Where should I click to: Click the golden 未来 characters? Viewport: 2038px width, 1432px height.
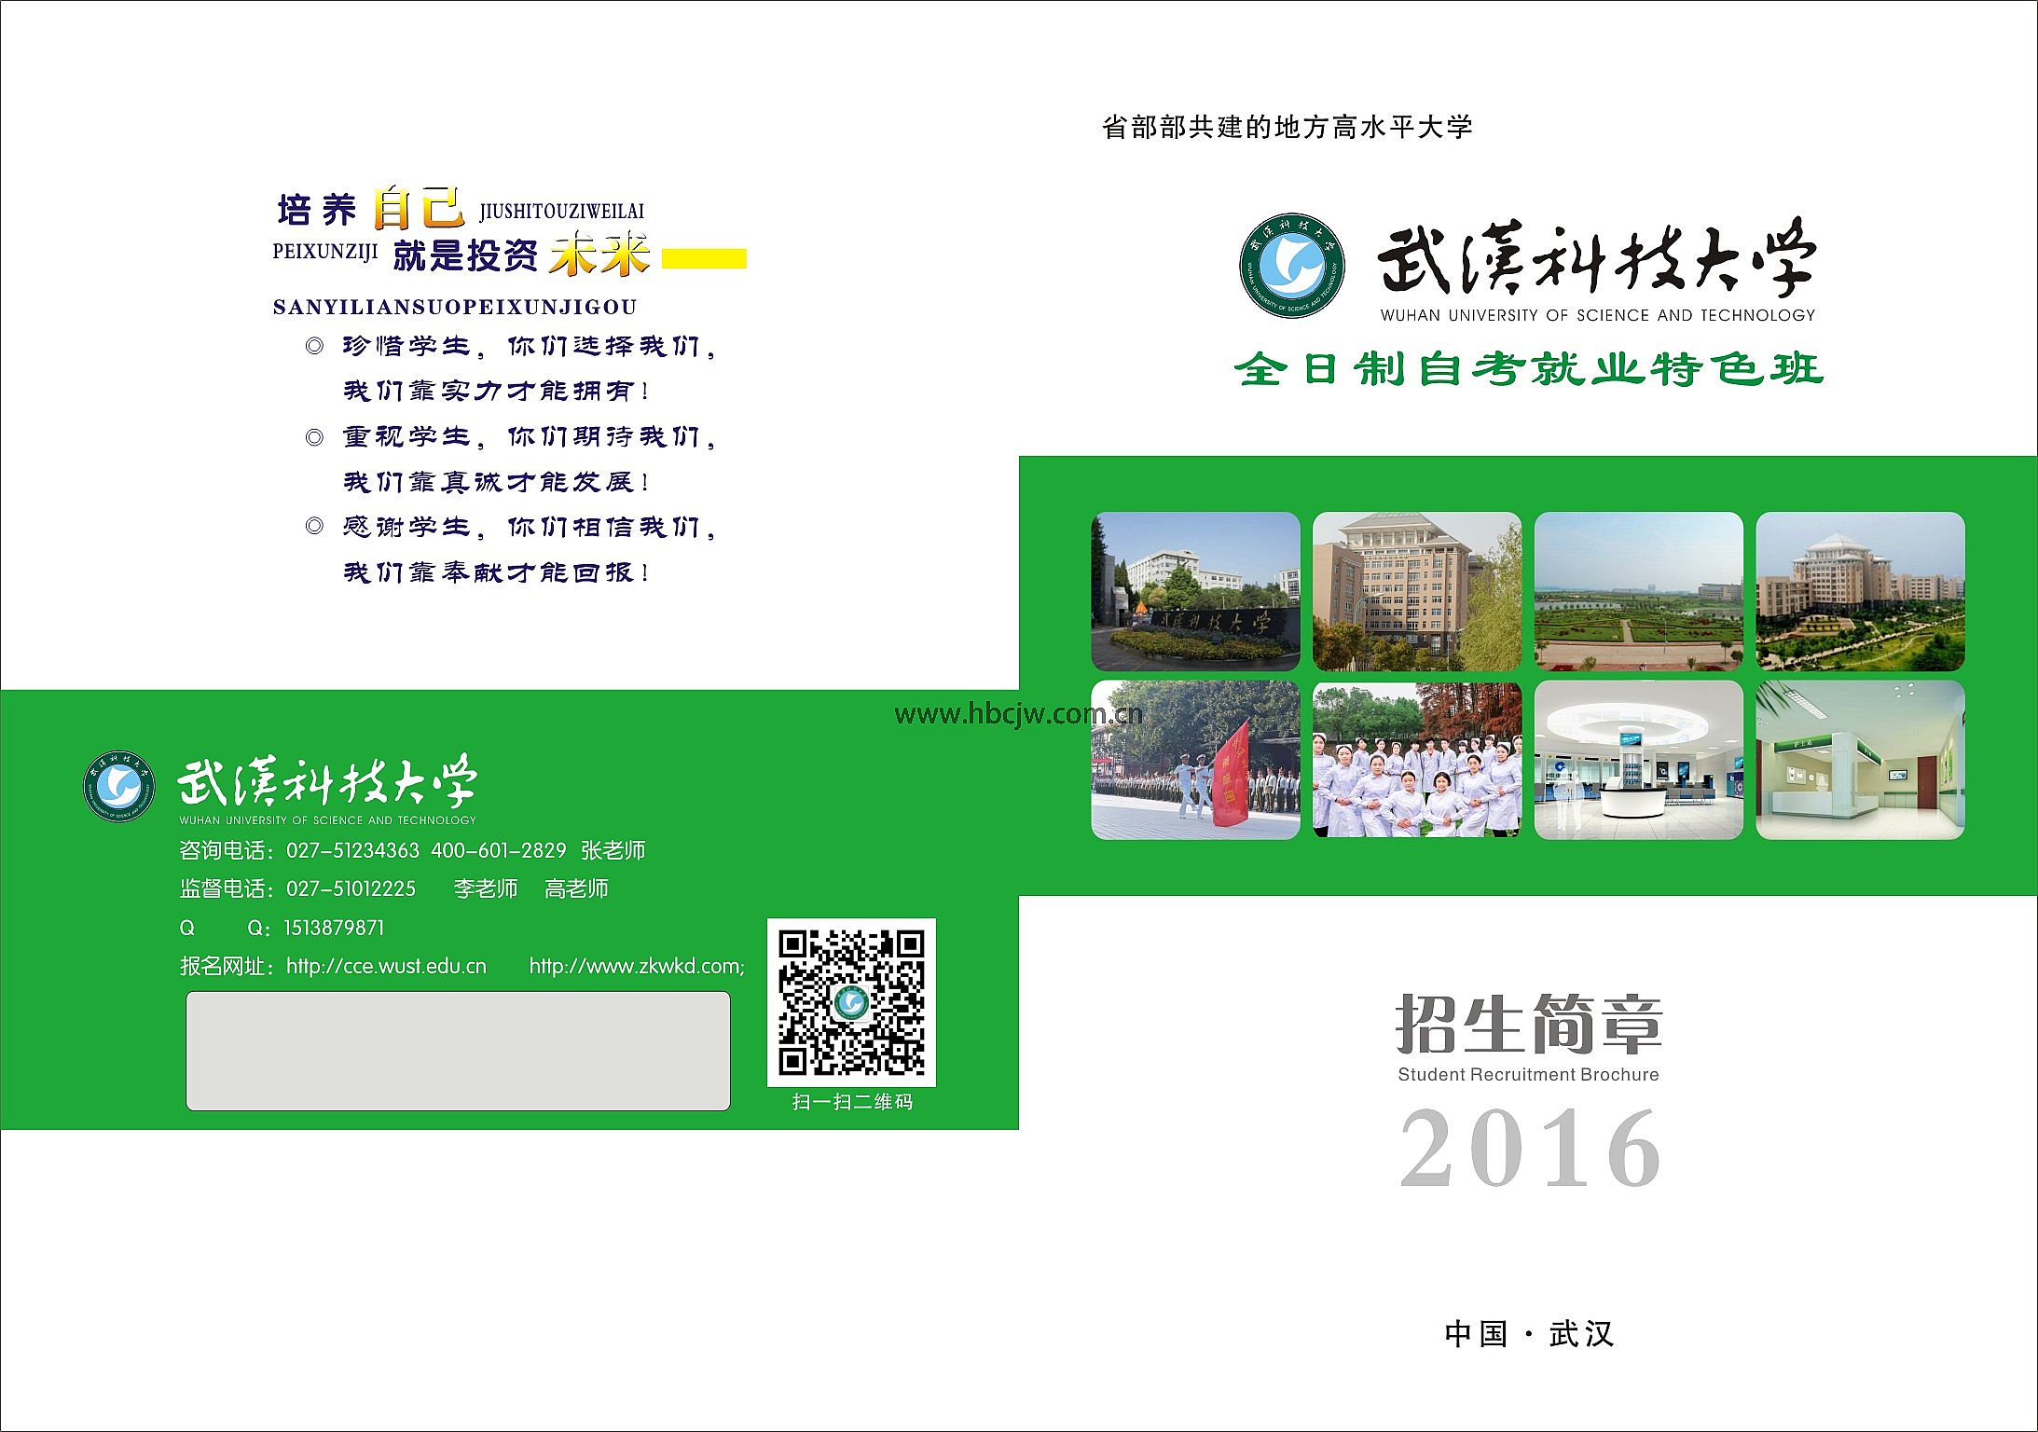coord(599,253)
